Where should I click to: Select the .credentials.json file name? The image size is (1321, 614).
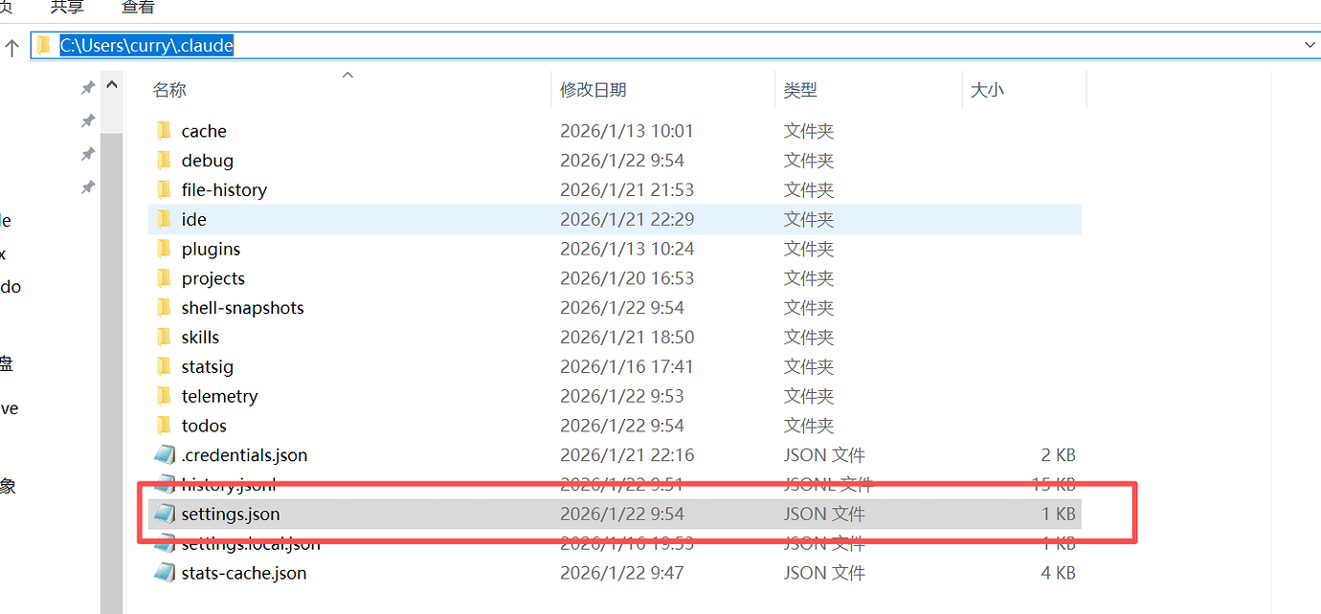[244, 455]
